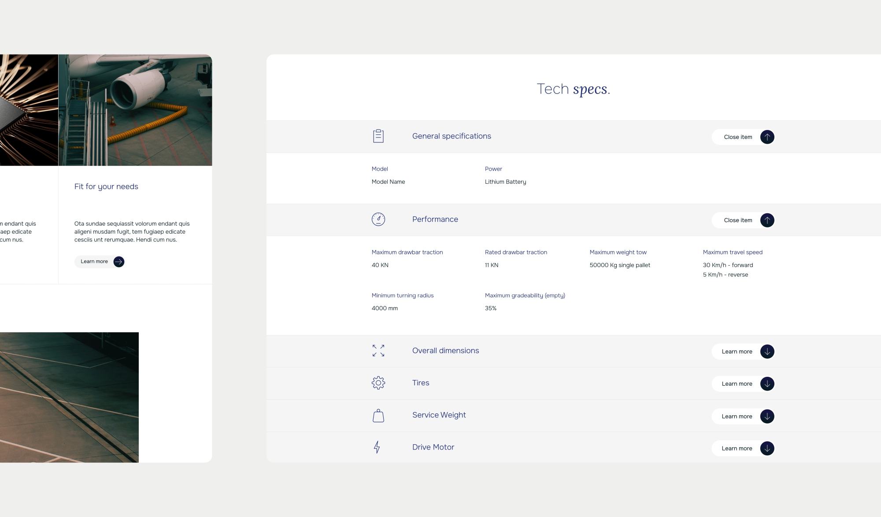
Task: Click the 5 Km/h - reverse value
Action: (x=726, y=275)
